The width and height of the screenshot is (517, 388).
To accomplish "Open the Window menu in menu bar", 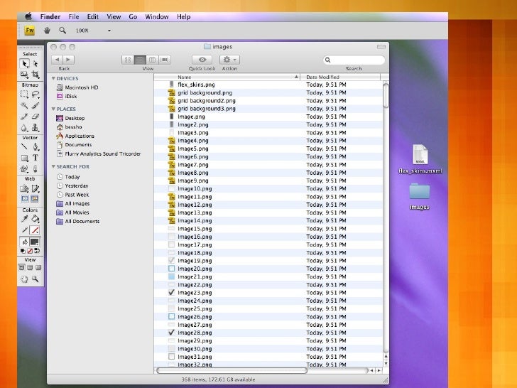I will click(156, 16).
